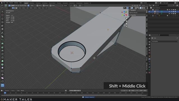Select the Inset Faces tool
Image resolution: width=179 pixels, height=101 pixels.
(x=3, y=47)
